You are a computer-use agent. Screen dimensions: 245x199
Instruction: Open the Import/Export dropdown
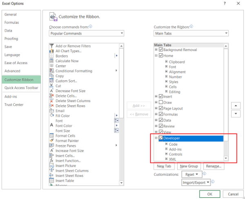196,182
